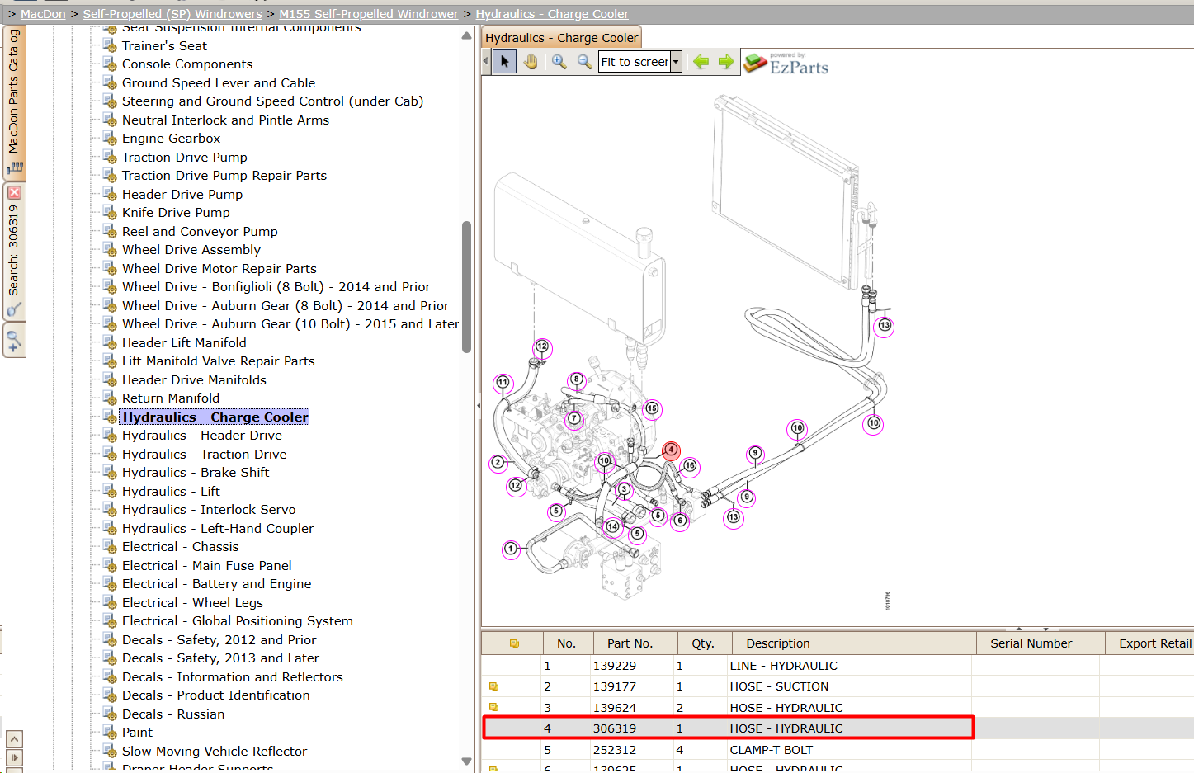This screenshot has width=1194, height=773.
Task: Go to previous page green arrow
Action: [x=701, y=62]
